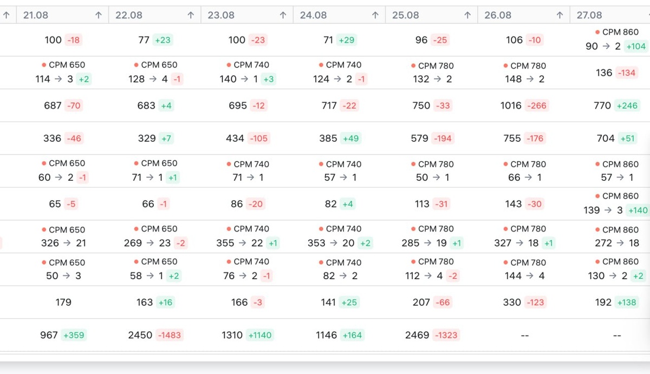650x374 pixels.
Task: Select the 140 → 1 value
Action: coord(239,79)
